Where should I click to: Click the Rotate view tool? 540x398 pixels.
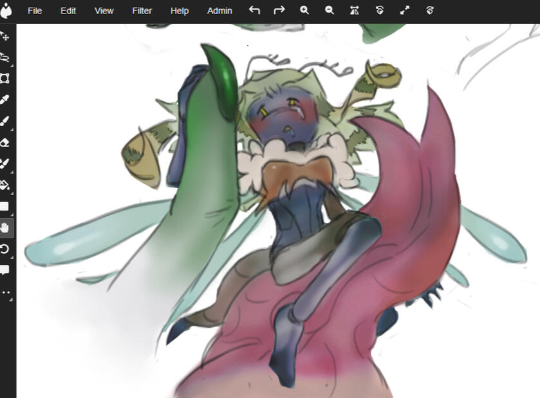pyautogui.click(x=5, y=249)
